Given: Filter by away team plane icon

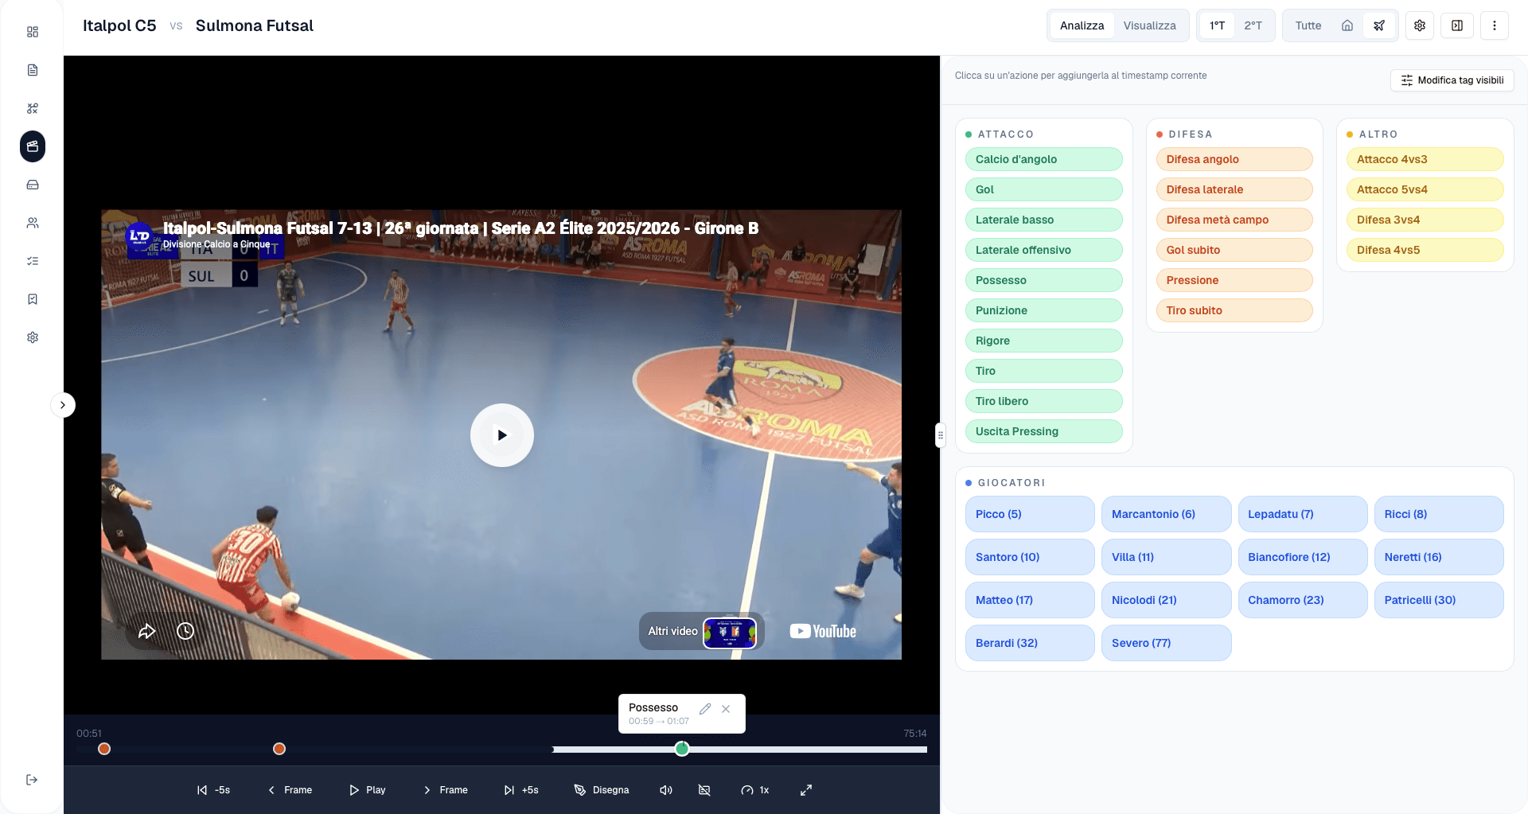Looking at the screenshot, I should [1379, 25].
